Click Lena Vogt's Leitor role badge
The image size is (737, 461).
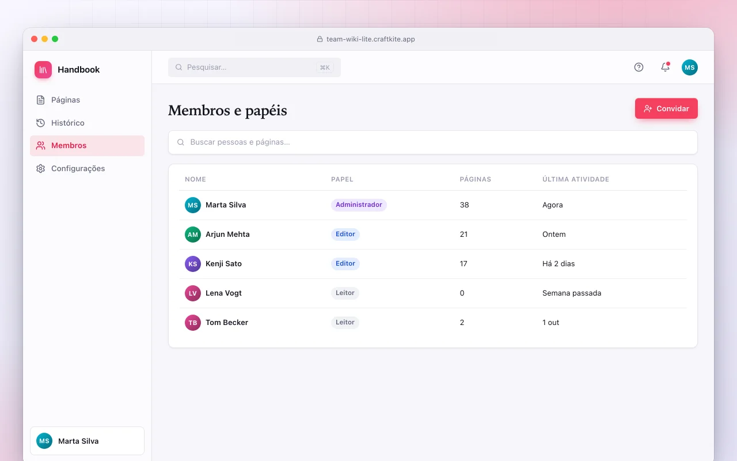tap(345, 293)
